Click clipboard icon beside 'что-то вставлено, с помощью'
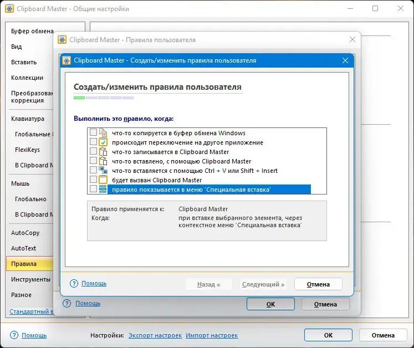 tap(103, 161)
